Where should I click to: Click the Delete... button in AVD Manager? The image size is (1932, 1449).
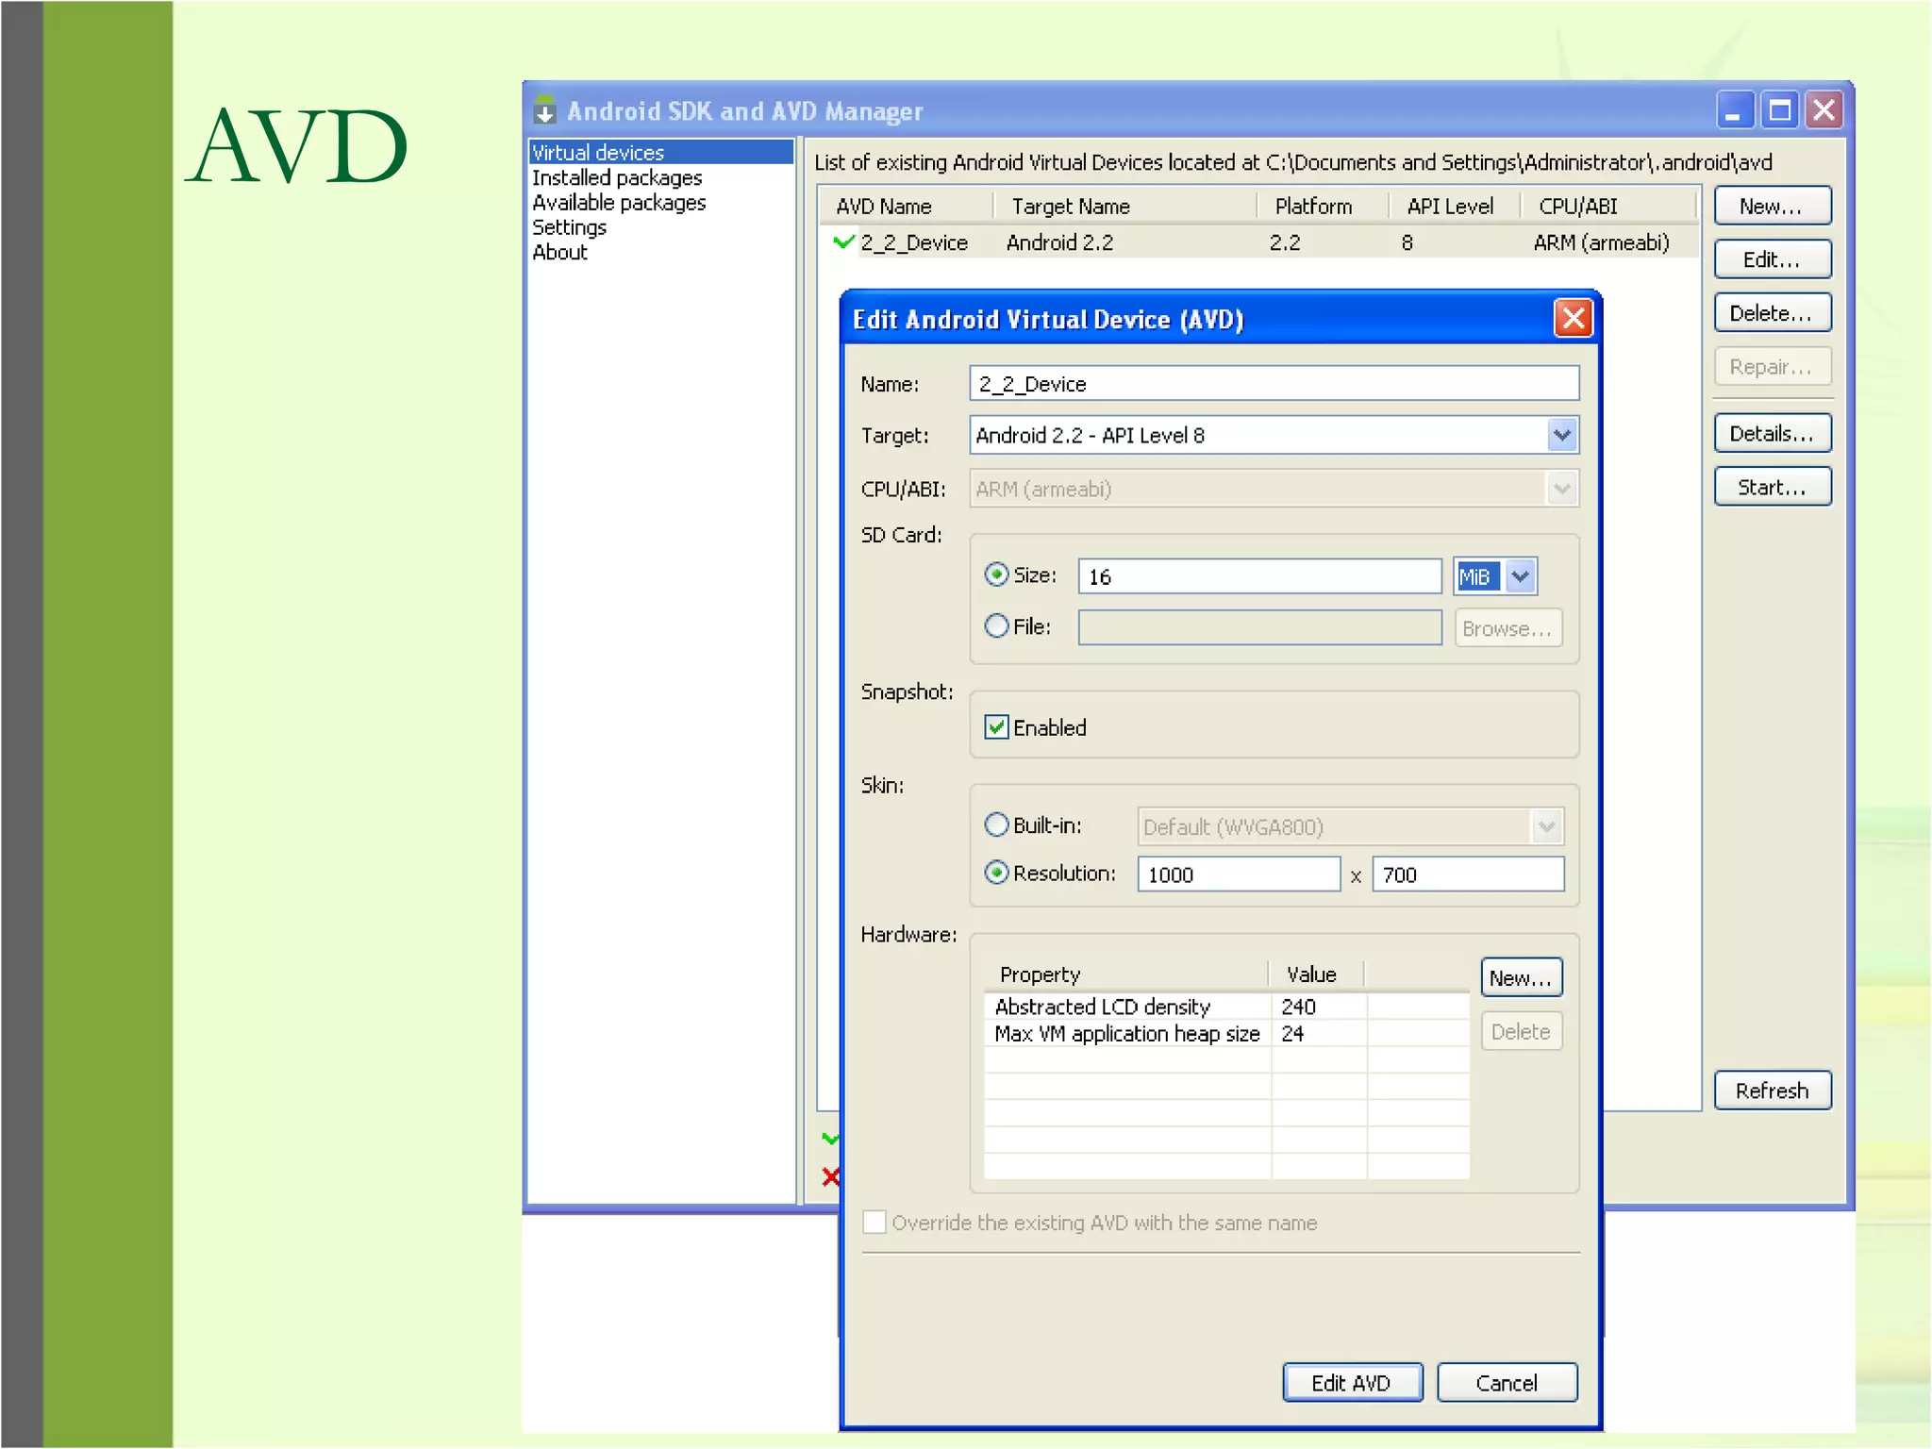pyautogui.click(x=1773, y=313)
